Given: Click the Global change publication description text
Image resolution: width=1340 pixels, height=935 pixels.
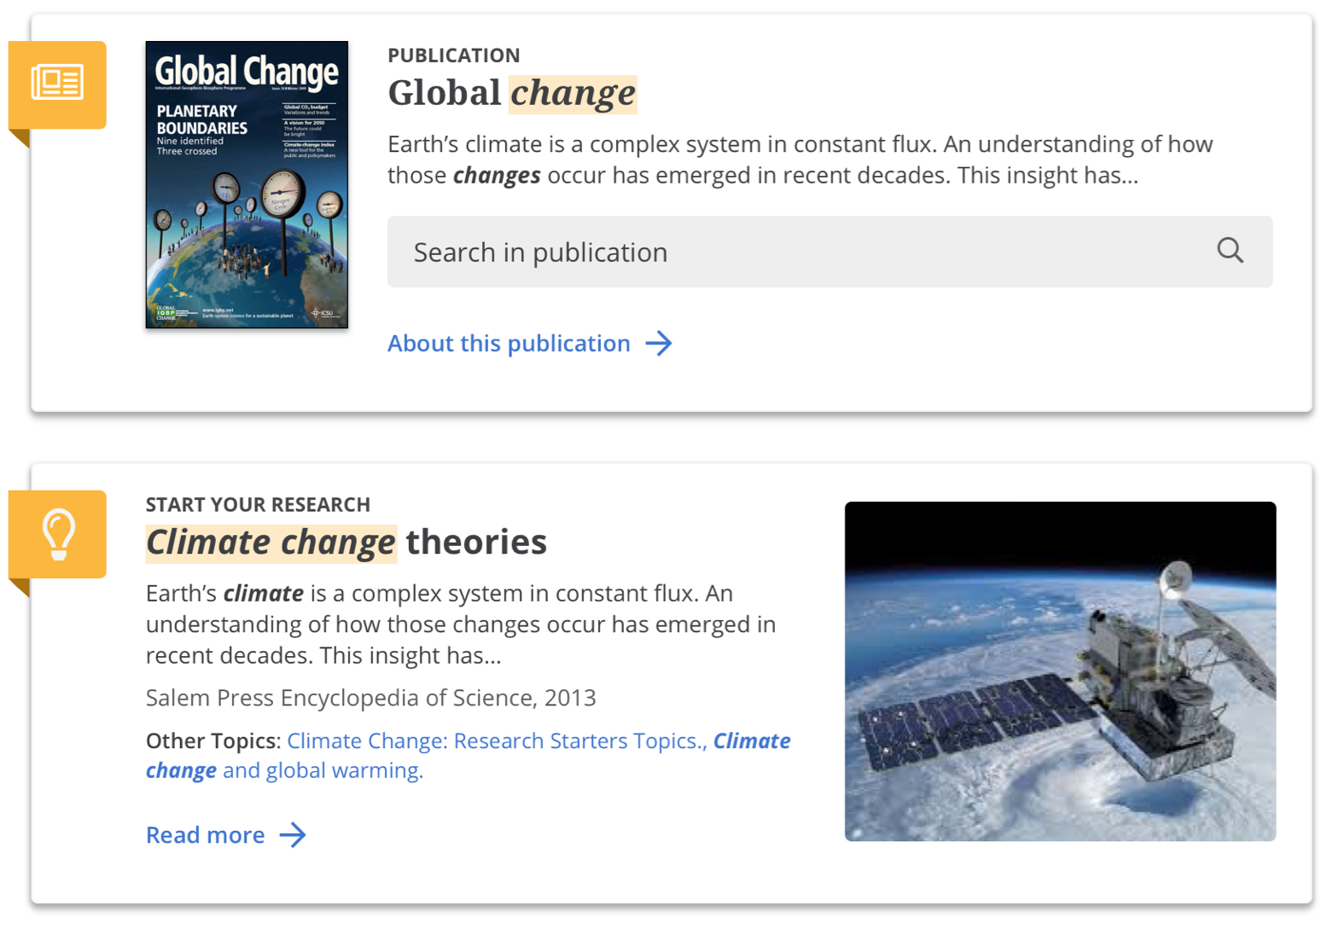Looking at the screenshot, I should coord(799,160).
